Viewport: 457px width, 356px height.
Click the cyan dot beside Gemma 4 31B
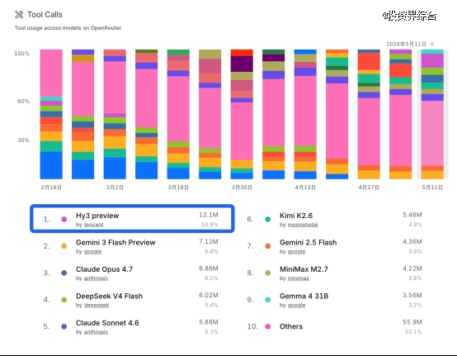tap(268, 300)
